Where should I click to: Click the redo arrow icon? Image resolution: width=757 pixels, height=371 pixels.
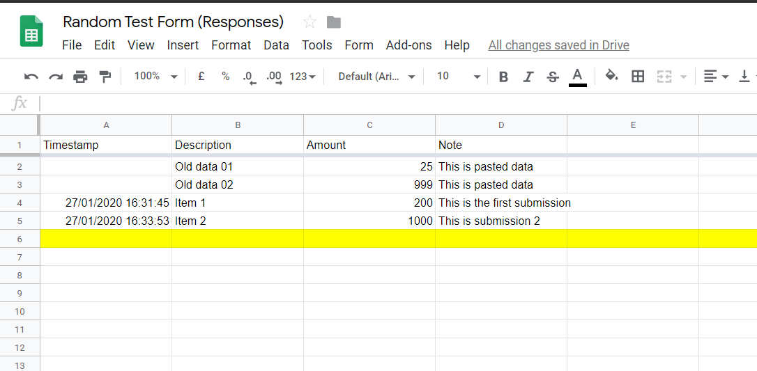[x=56, y=77]
